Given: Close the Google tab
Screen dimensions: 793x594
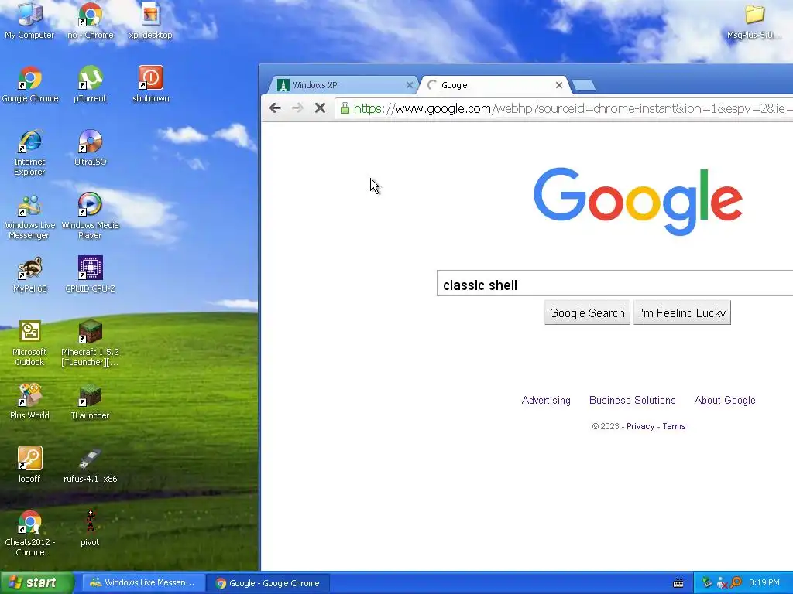Looking at the screenshot, I should pyautogui.click(x=559, y=85).
